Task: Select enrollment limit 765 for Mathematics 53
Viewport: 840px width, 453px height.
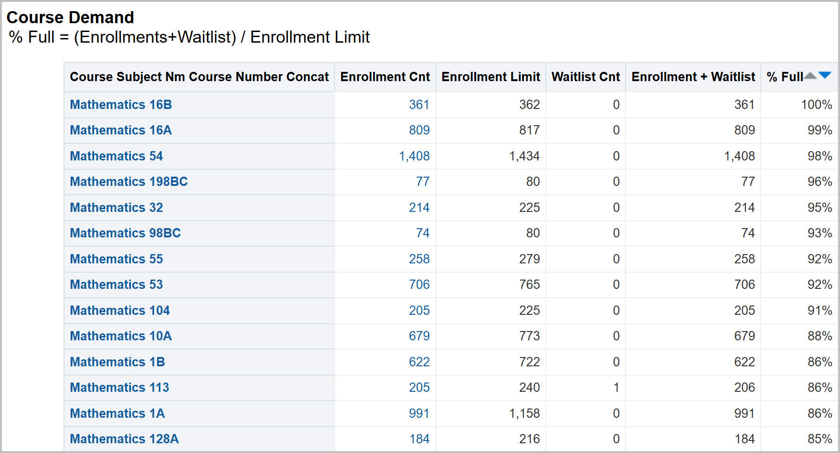Action: click(x=530, y=284)
